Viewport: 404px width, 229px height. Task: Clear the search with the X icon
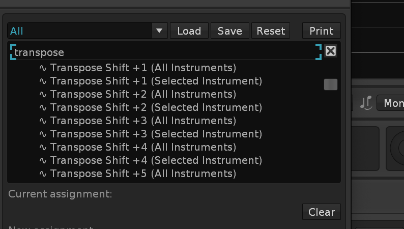331,51
